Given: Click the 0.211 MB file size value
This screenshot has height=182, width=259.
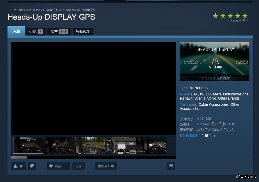Looking at the screenshot, I should (204, 119).
